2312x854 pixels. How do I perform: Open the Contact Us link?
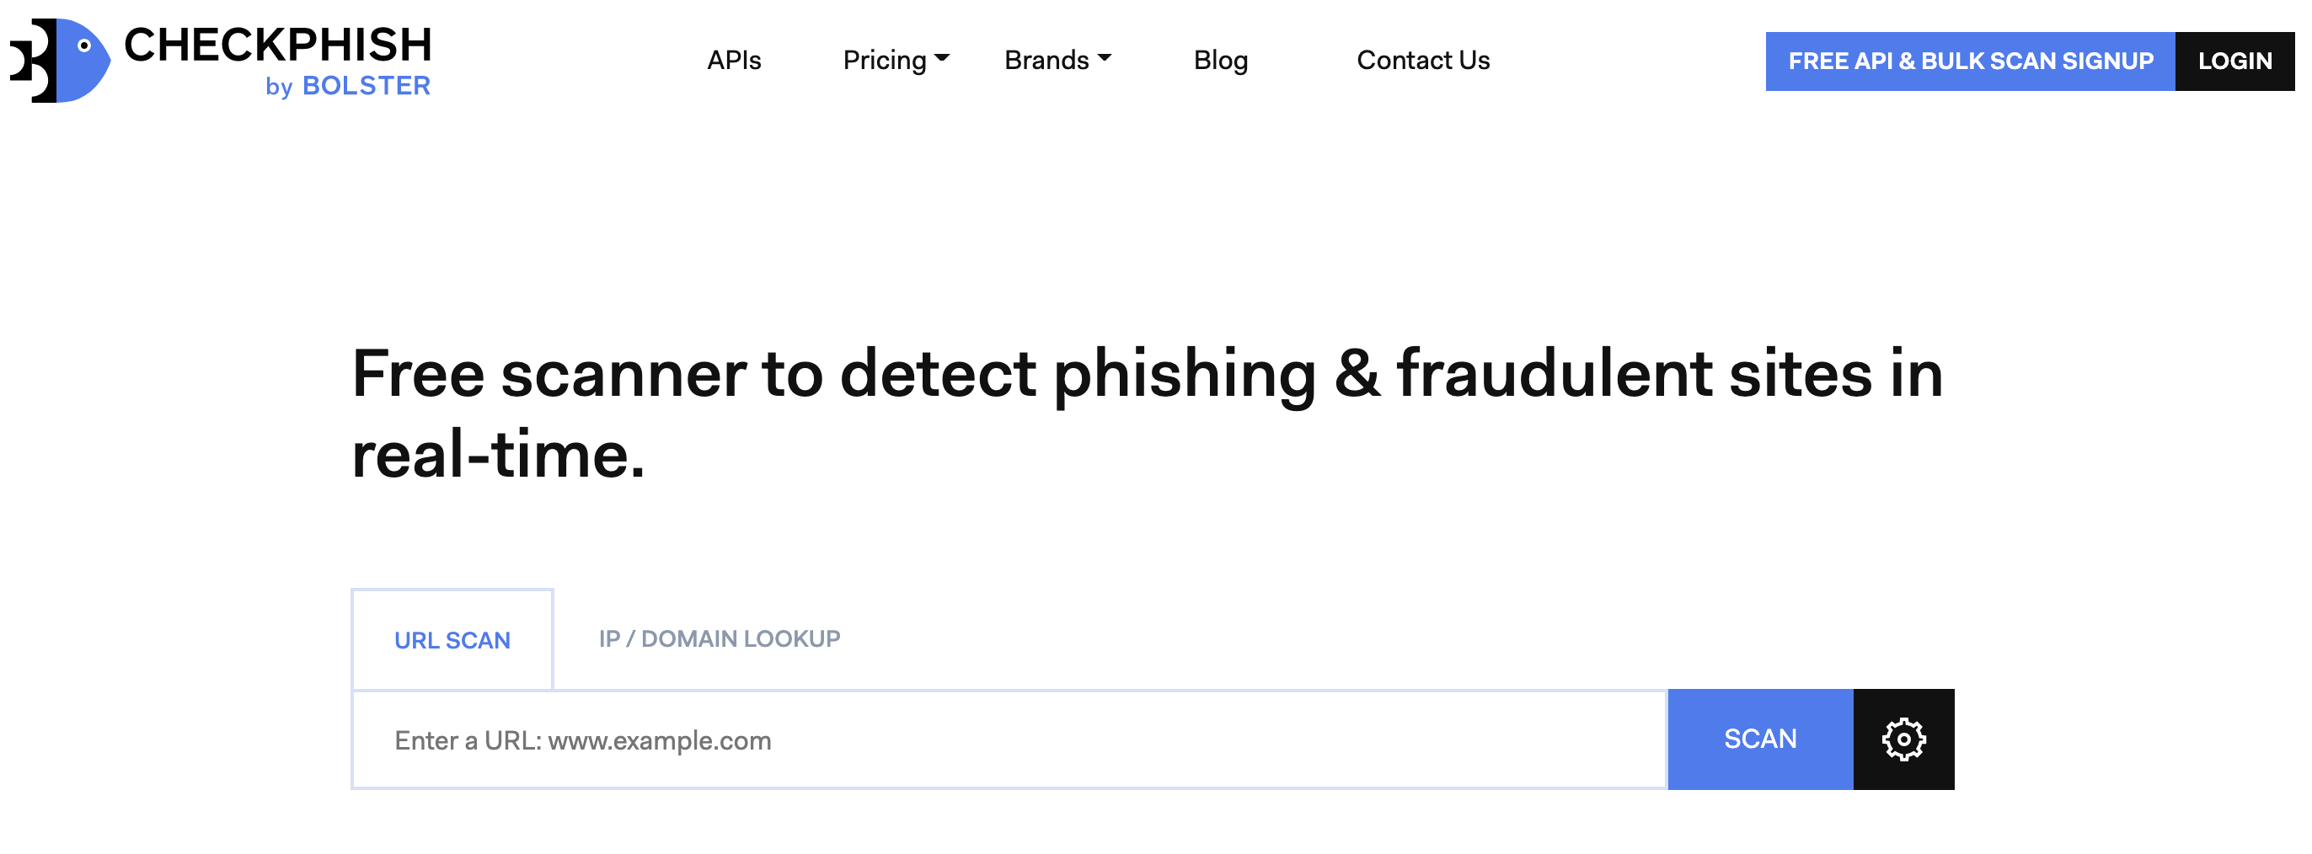pos(1422,60)
